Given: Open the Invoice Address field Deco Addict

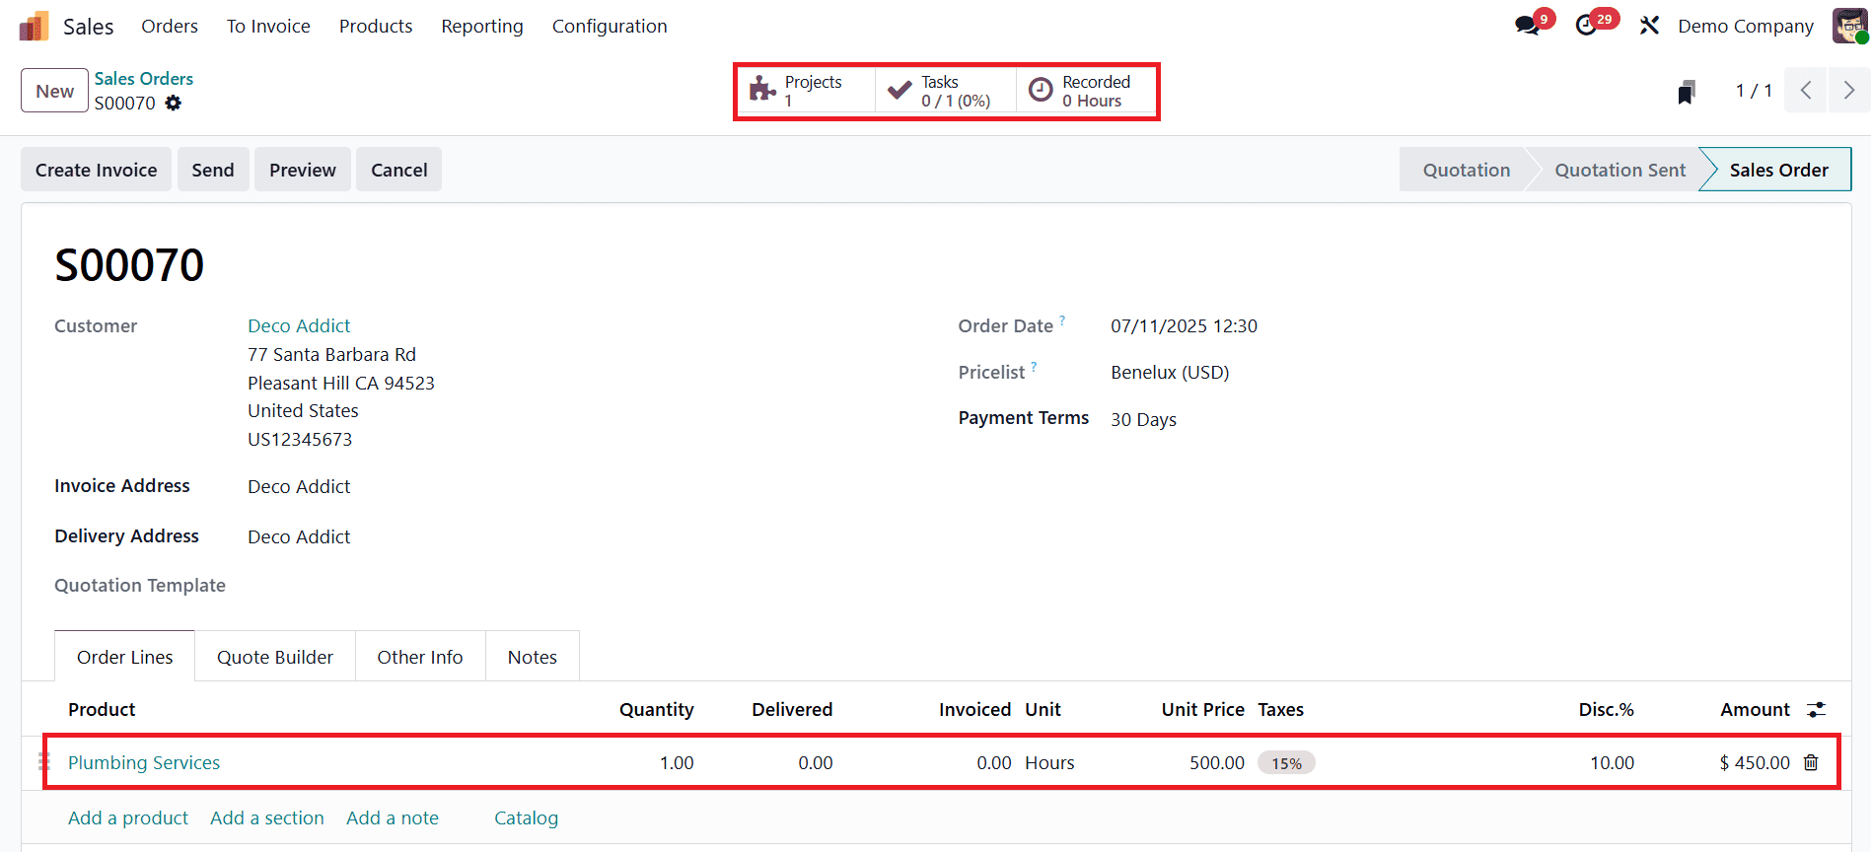Looking at the screenshot, I should pos(299,486).
